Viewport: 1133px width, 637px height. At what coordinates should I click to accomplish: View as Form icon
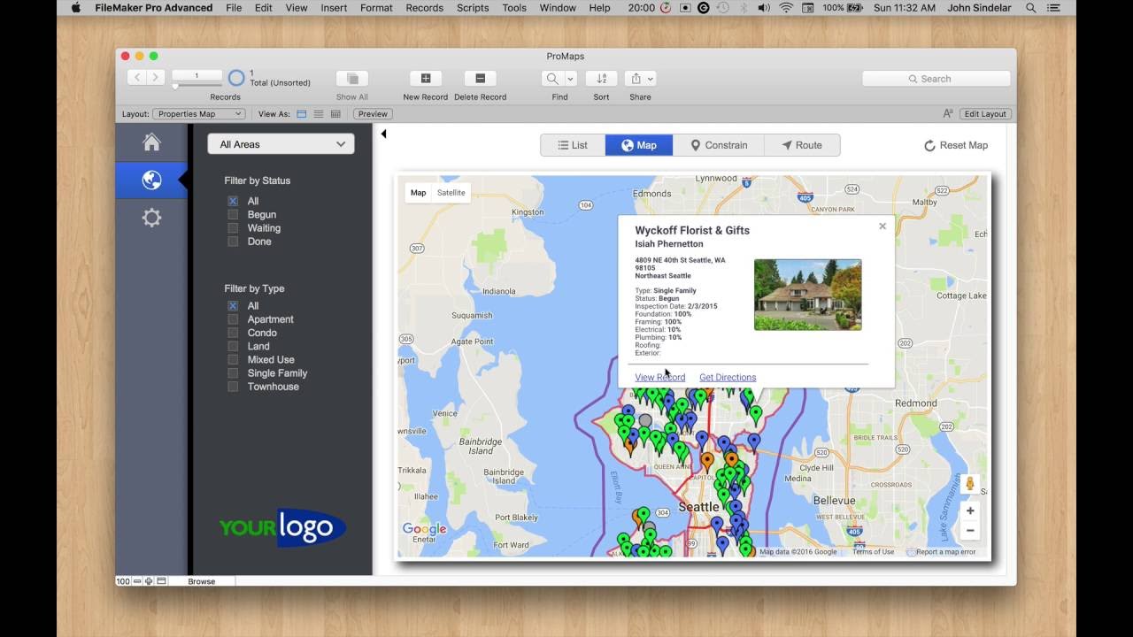(x=302, y=114)
